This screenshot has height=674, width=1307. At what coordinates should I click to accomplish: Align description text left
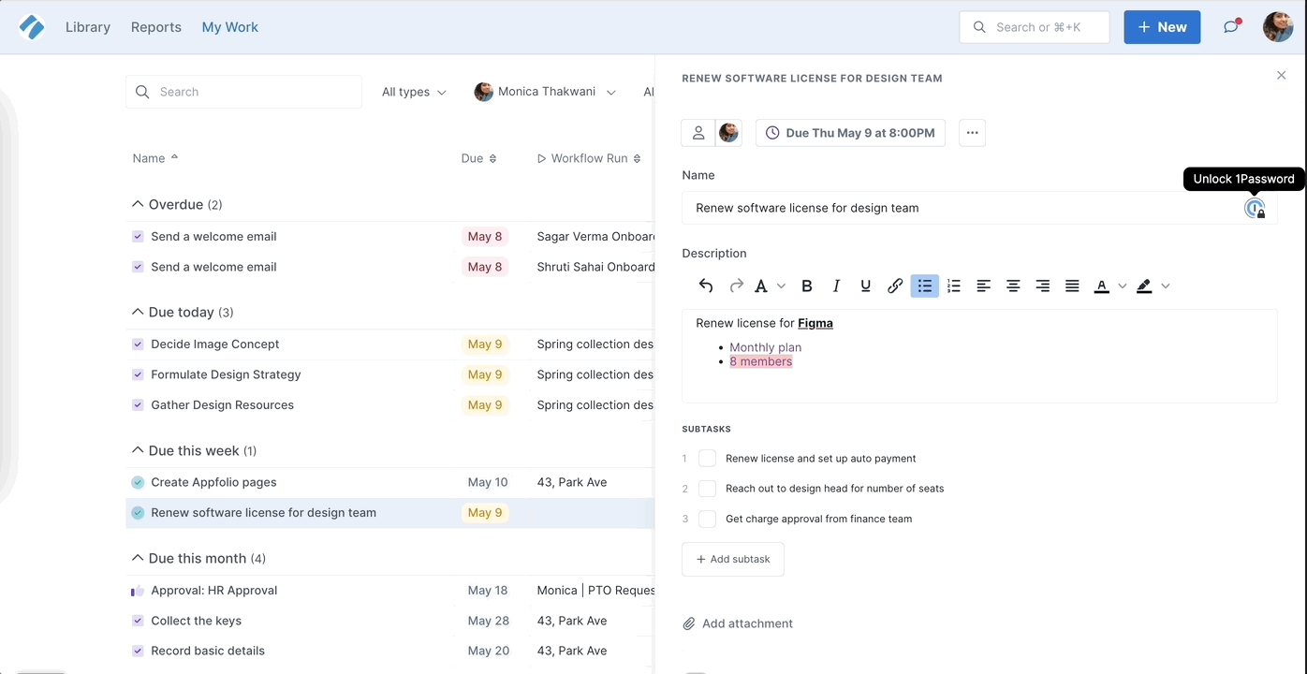click(x=983, y=286)
